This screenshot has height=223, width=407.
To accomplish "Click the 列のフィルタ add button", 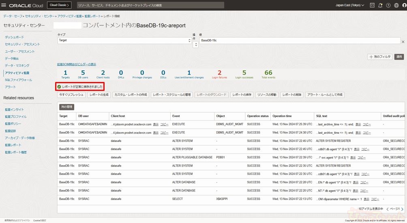I will (x=380, y=57).
